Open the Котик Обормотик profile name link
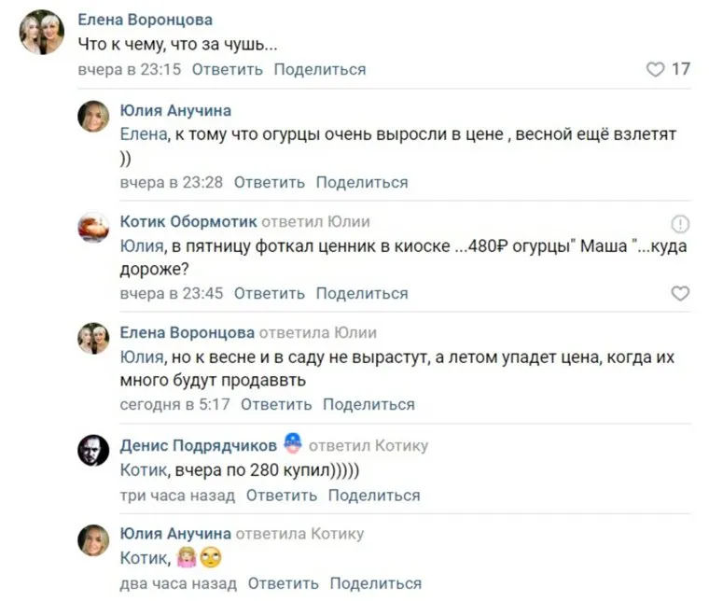The width and height of the screenshot is (709, 601). tap(188, 221)
